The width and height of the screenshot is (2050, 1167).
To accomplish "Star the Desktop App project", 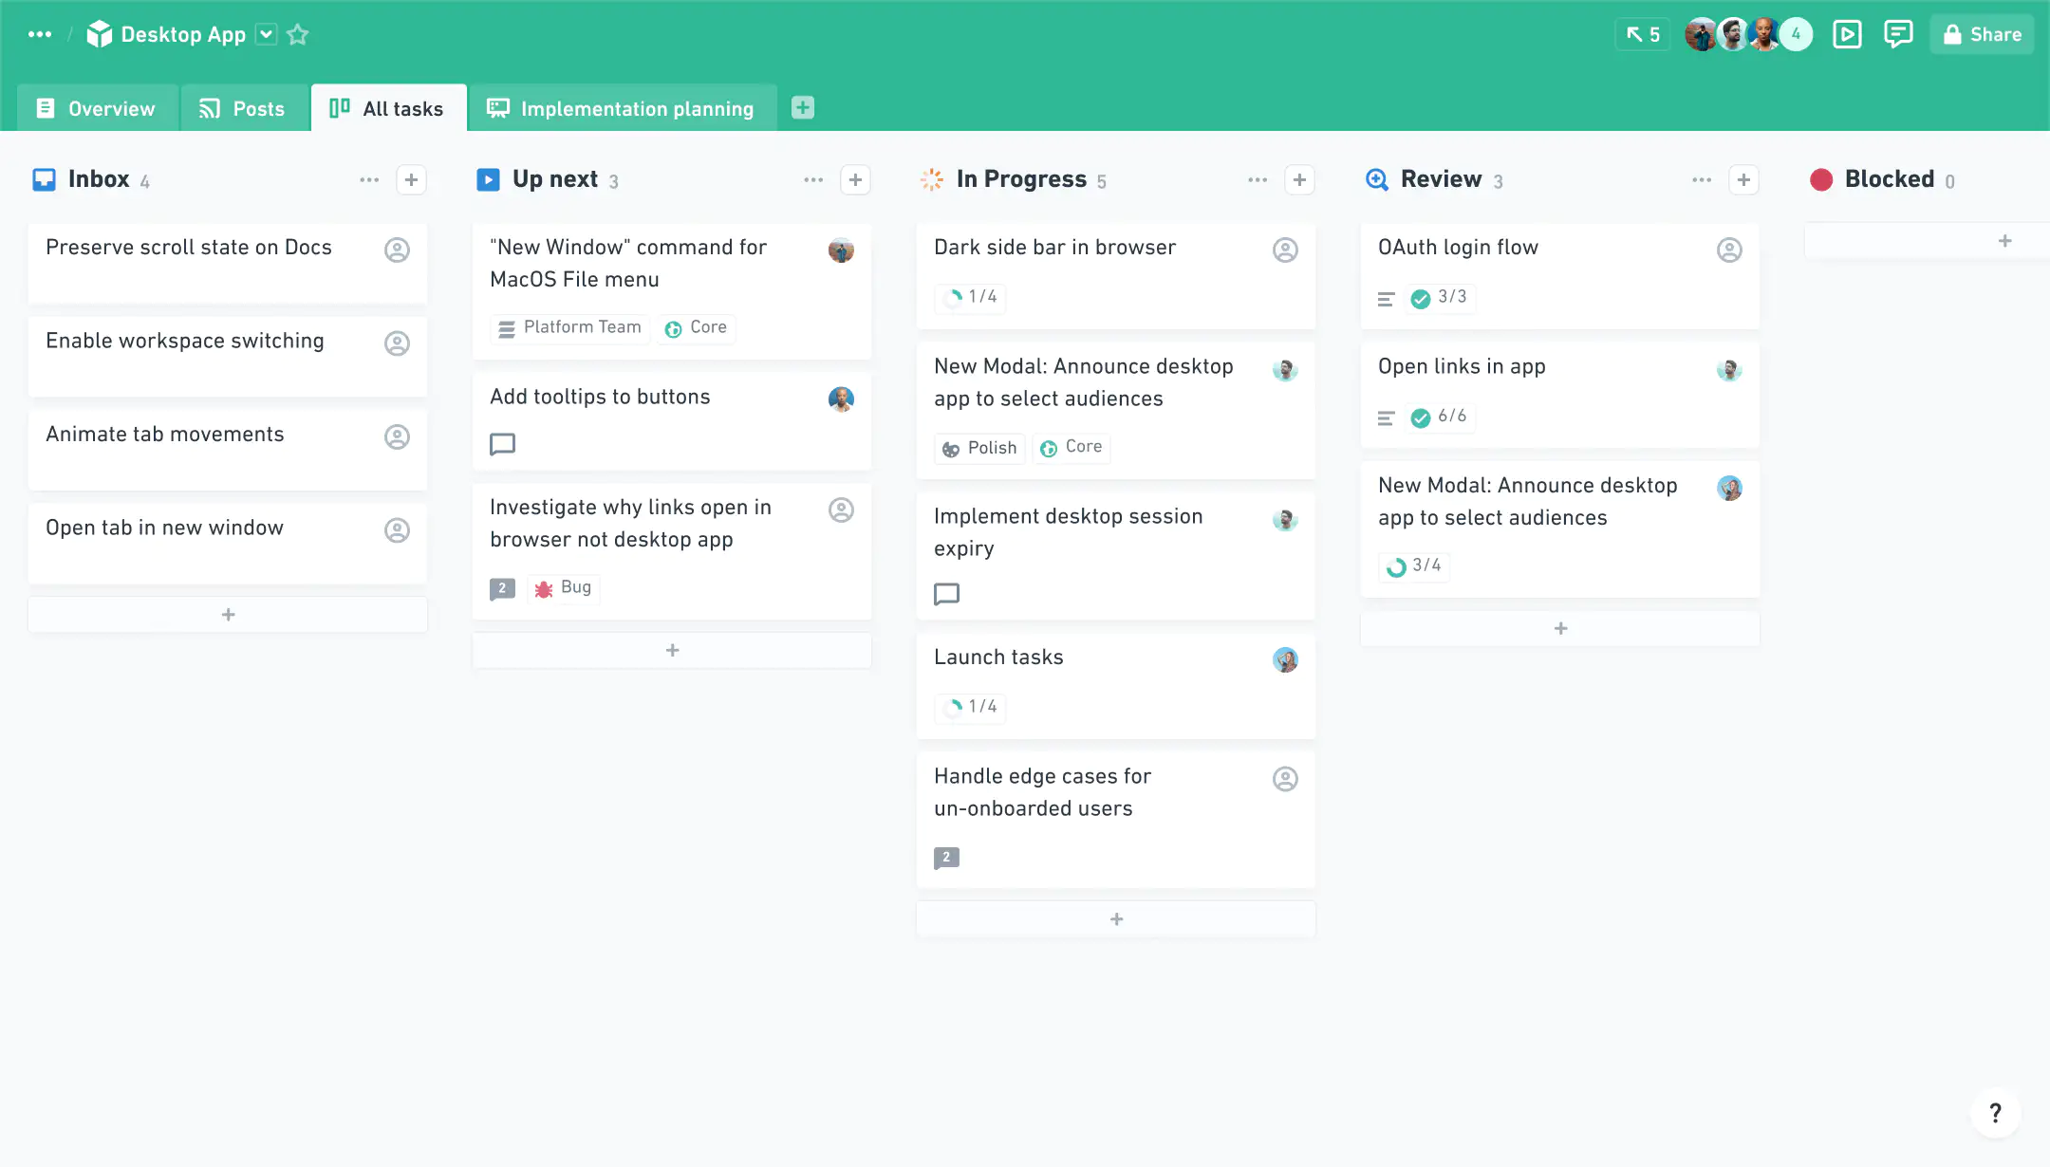I will 297,35.
